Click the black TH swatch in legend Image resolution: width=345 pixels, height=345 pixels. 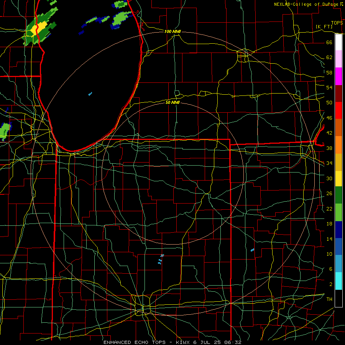338,298
